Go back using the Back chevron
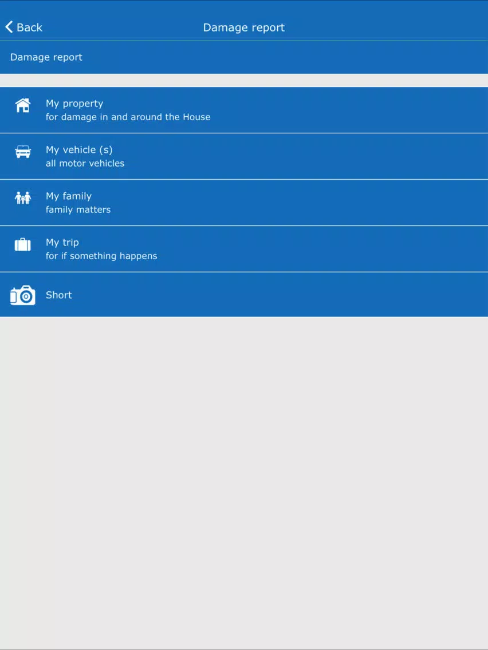The height and width of the screenshot is (650, 488). pos(9,27)
